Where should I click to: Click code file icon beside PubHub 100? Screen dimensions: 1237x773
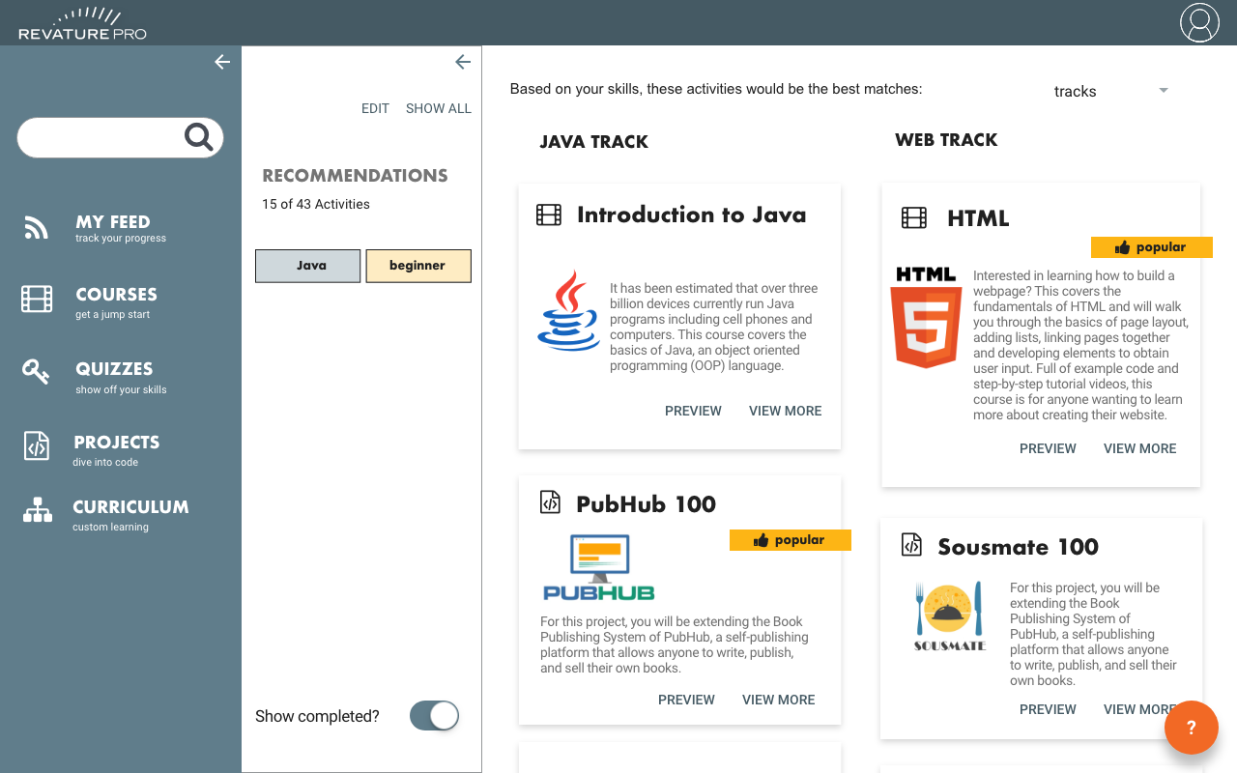[549, 502]
